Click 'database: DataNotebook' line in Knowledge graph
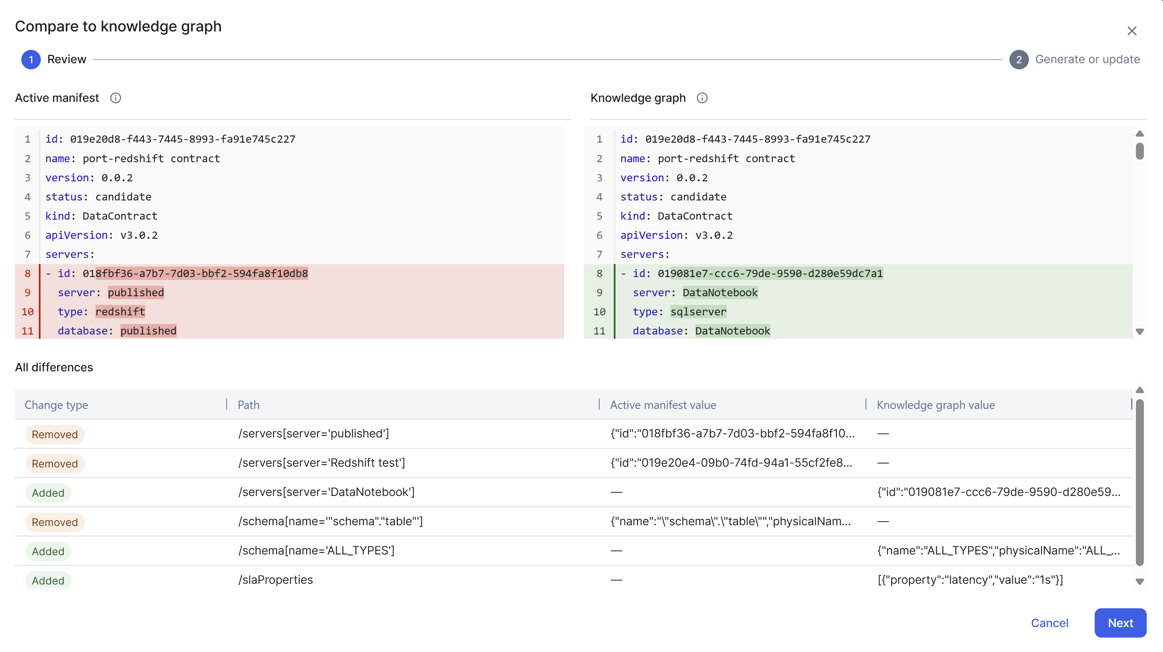 point(701,331)
